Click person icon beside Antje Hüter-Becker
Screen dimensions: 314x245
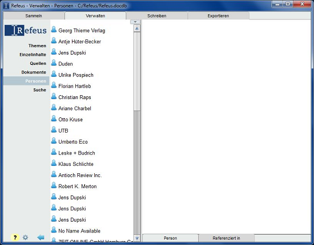point(54,41)
